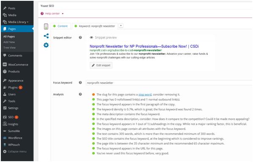
Task: Click help icon beside Focus keyword
Action: [x=80, y=83]
